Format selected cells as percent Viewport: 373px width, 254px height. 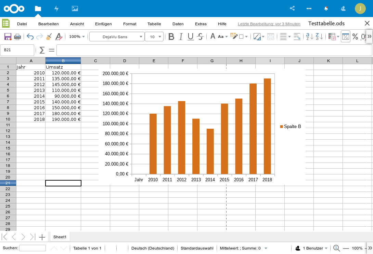pos(355,37)
